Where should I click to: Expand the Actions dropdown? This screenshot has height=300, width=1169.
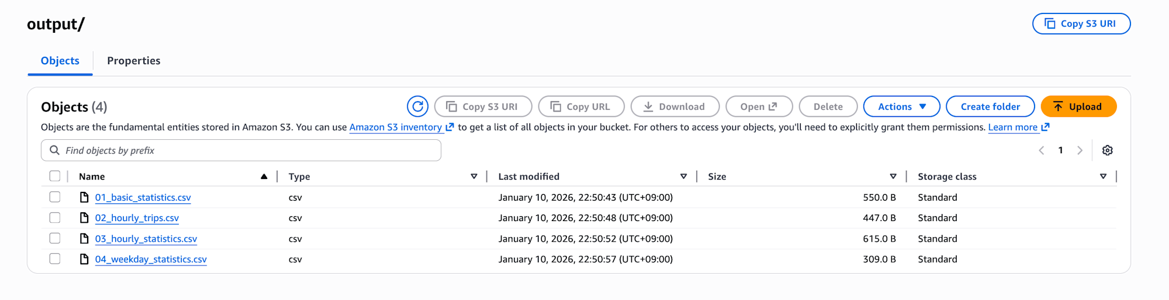click(901, 106)
